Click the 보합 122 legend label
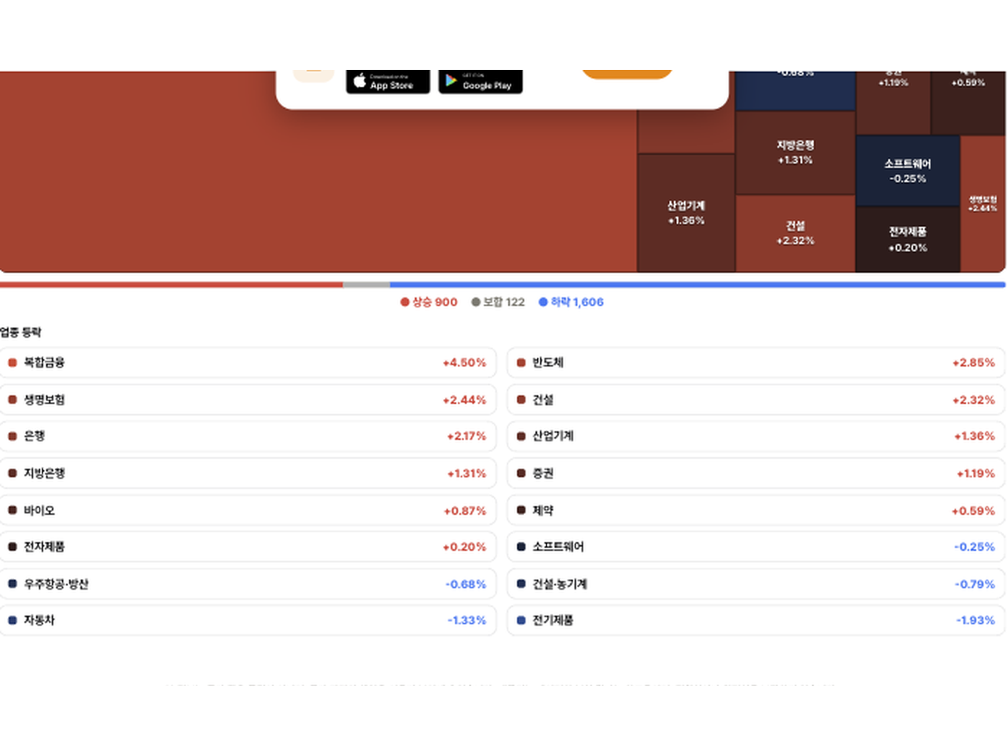Viewport: 1008px width, 756px height. tap(498, 302)
